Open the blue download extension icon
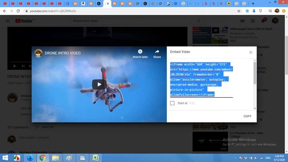 point(254,11)
